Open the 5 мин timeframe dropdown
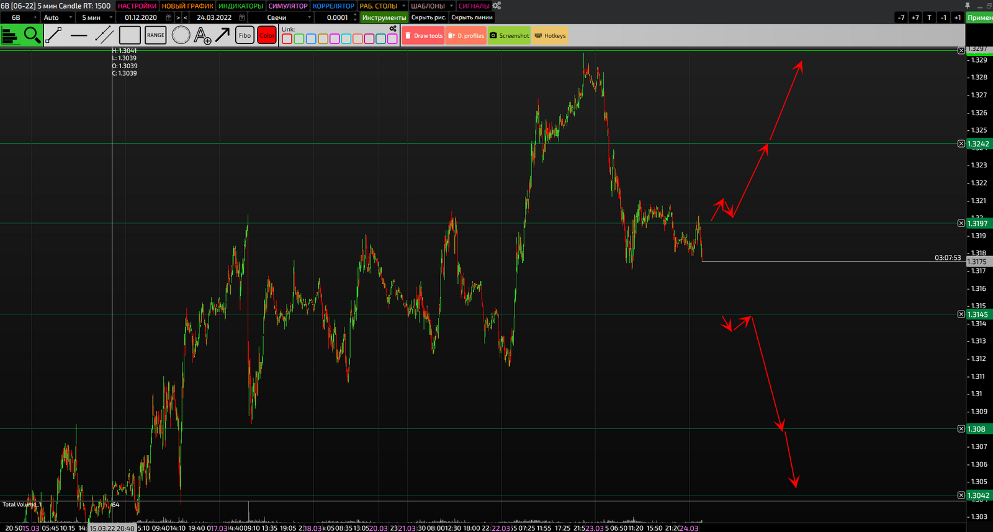993x532 pixels. click(96, 17)
